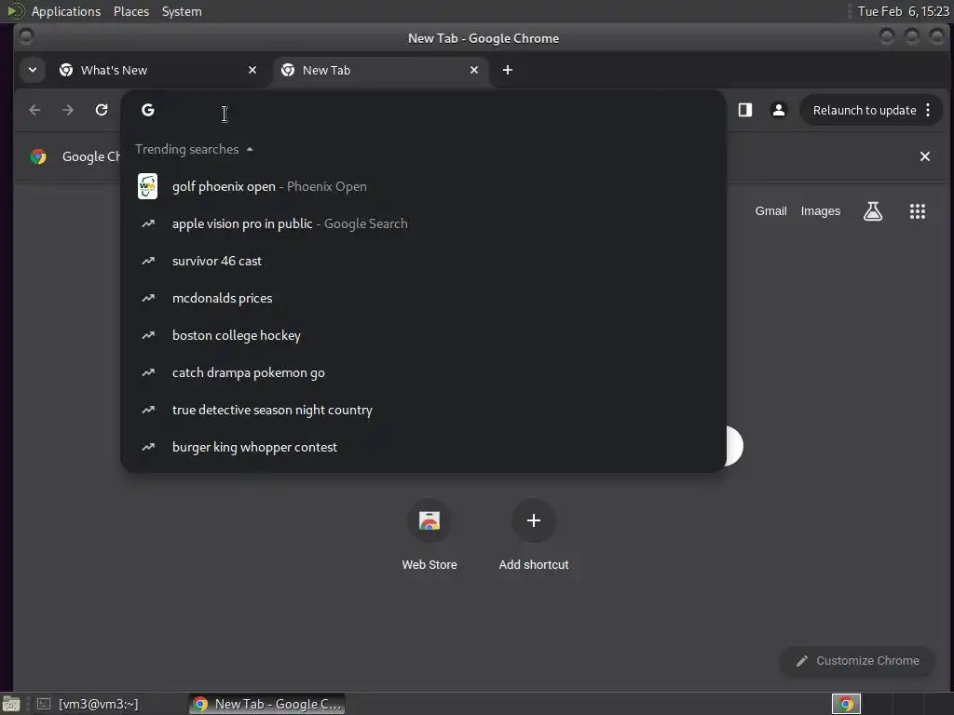Viewport: 954px width, 715px height.
Task: Open the Images link
Action: tap(820, 211)
